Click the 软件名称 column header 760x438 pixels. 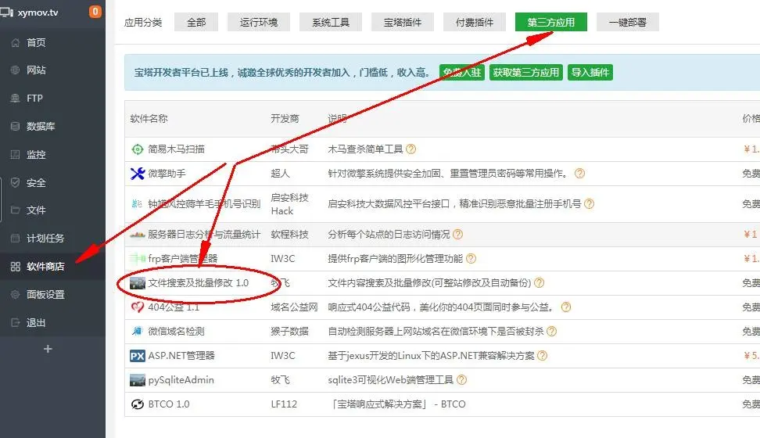tap(149, 118)
